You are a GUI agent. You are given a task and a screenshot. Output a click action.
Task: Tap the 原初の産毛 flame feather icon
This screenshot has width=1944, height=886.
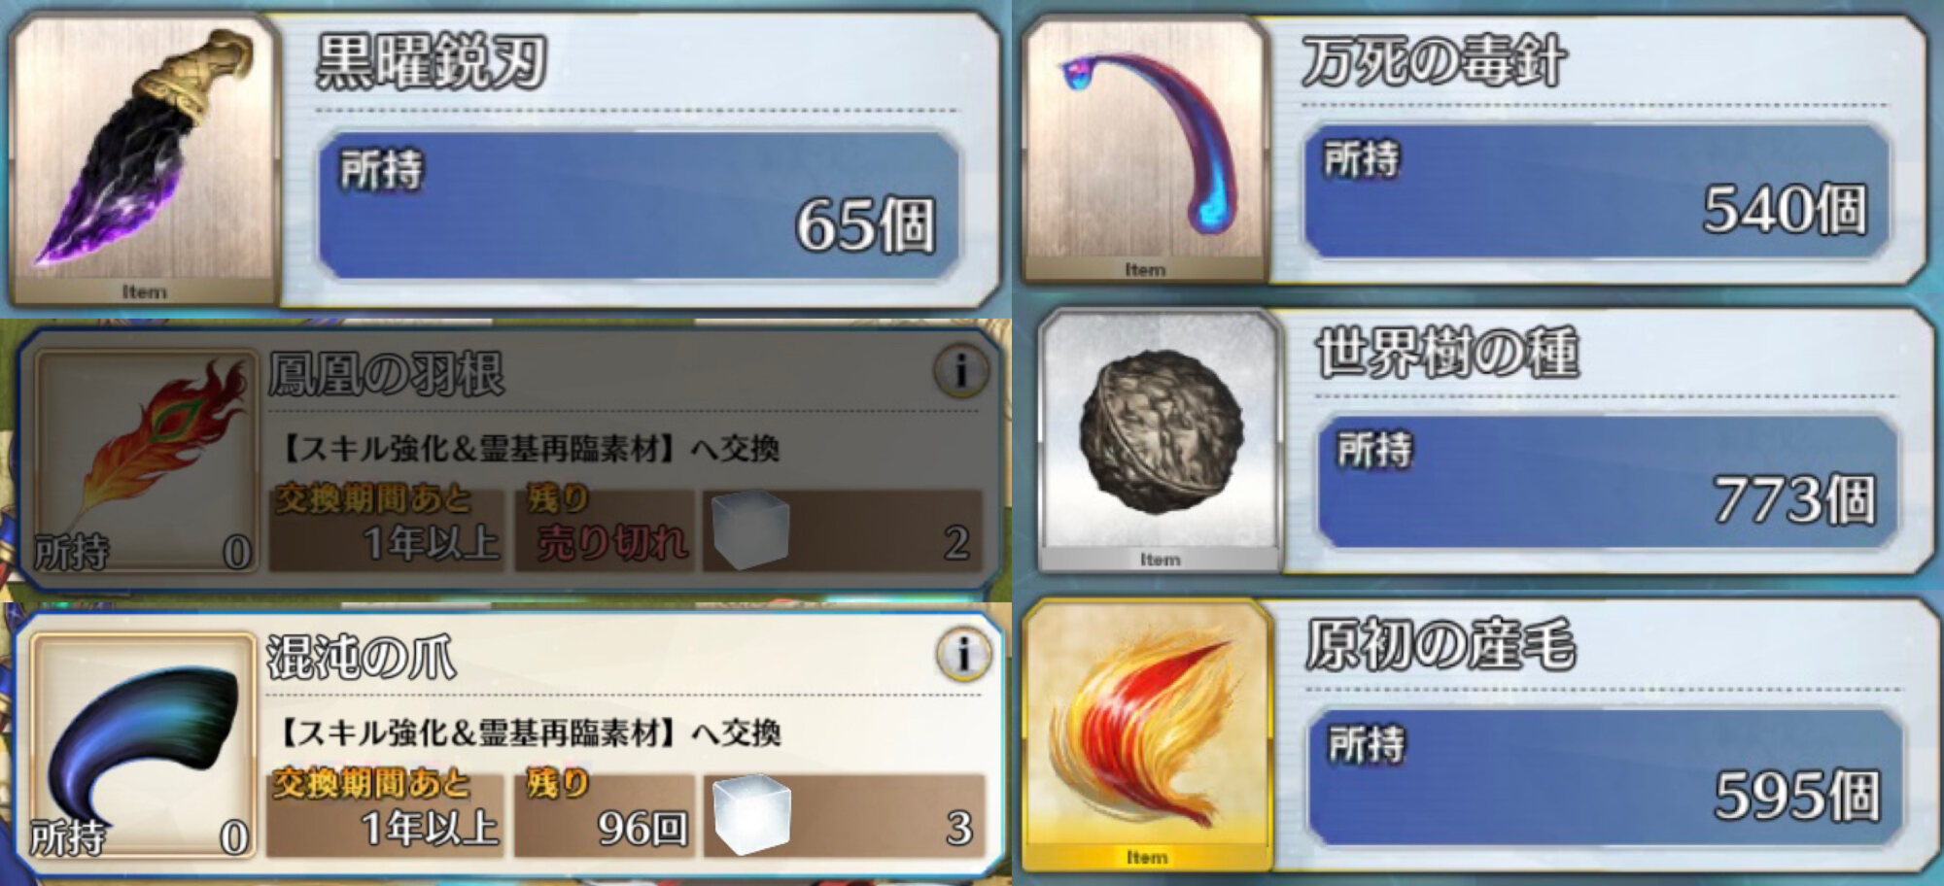tap(1147, 735)
